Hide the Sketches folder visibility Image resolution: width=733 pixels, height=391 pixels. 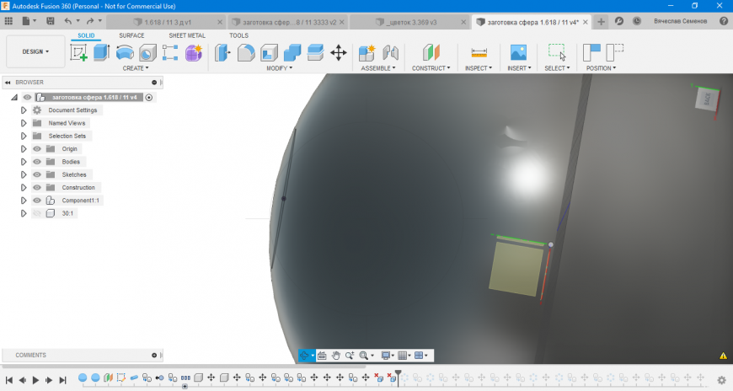(37, 174)
